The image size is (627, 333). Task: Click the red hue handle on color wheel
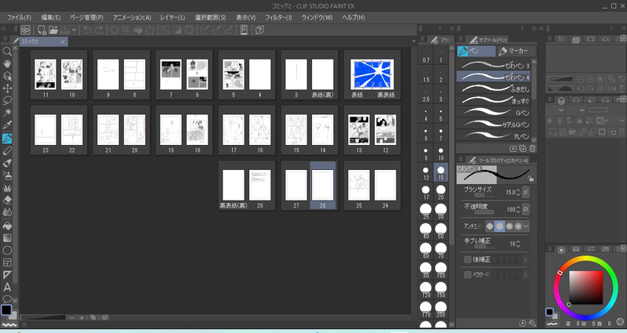point(560,273)
